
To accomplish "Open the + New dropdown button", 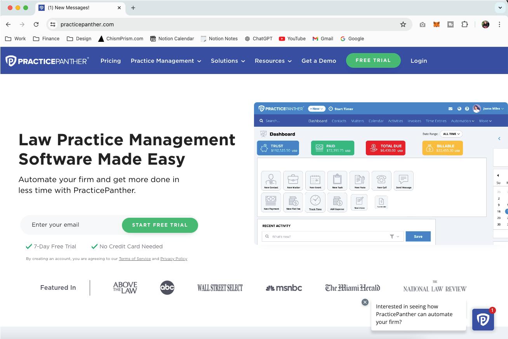I will (x=317, y=109).
